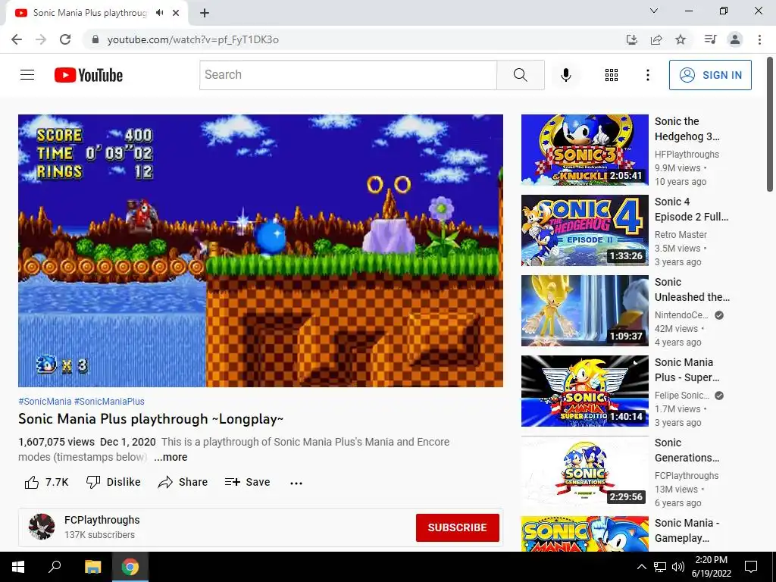Open the system volume control
The height and width of the screenshot is (582, 776).
point(678,567)
